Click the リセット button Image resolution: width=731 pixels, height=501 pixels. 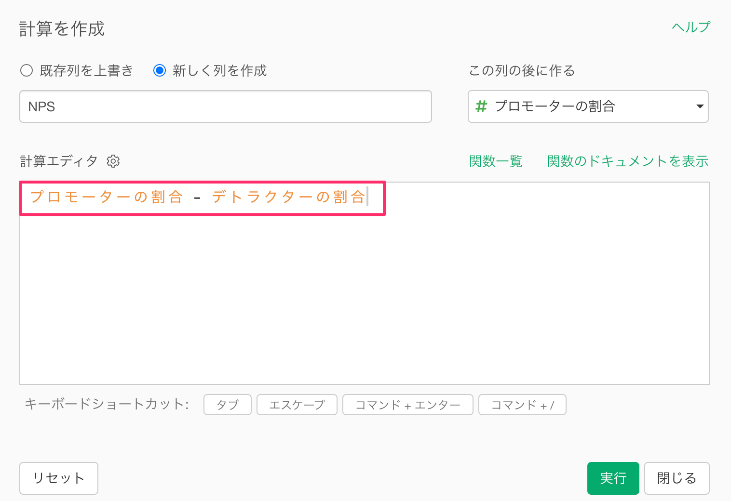click(x=59, y=478)
